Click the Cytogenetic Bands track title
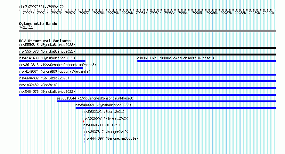The width and height of the screenshot is (285, 154). point(38,24)
